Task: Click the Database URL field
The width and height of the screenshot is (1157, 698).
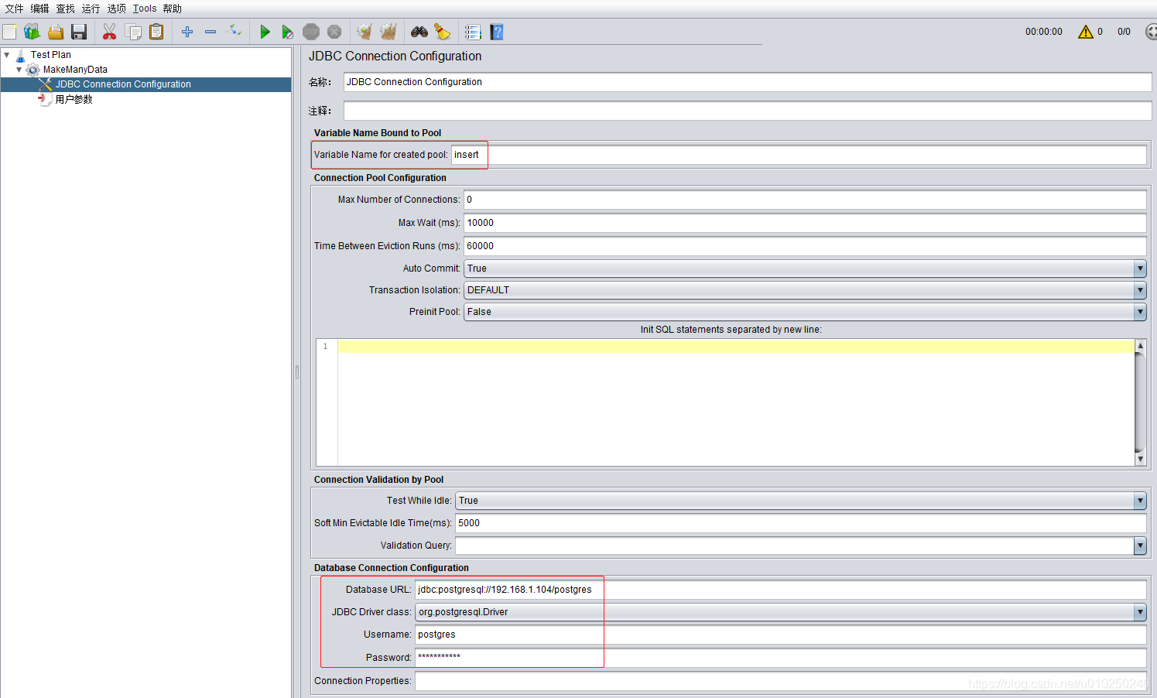Action: point(780,590)
